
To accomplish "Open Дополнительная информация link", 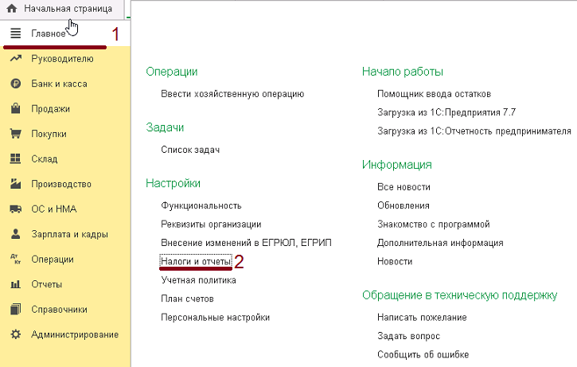I will coord(440,243).
